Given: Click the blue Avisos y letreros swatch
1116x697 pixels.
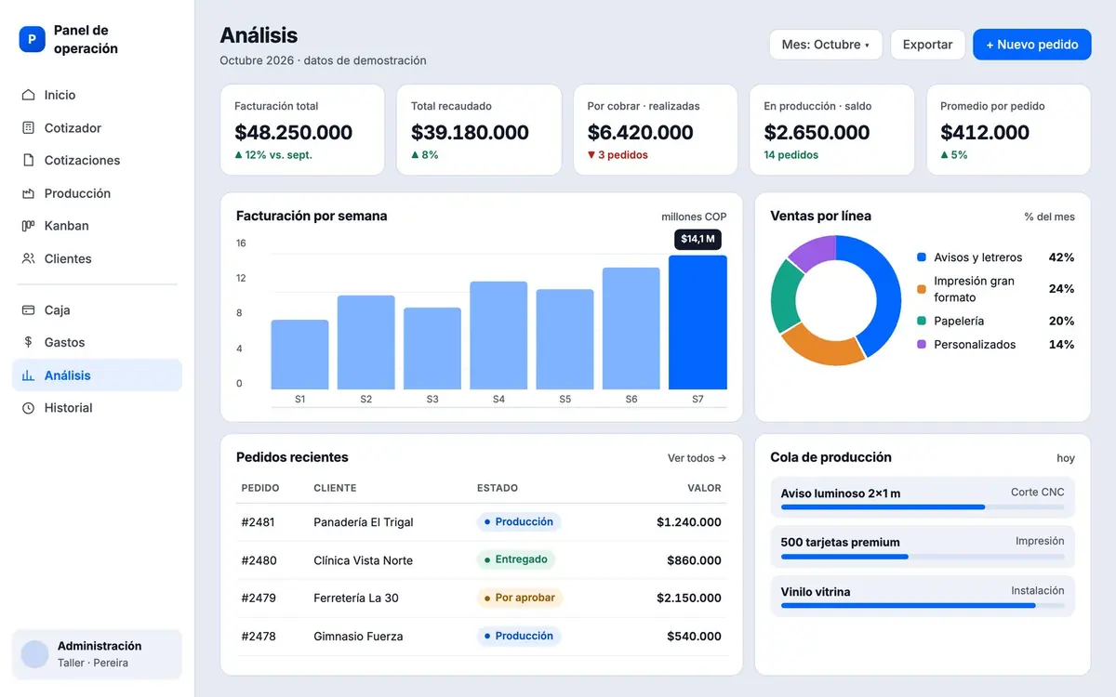Looking at the screenshot, I should (922, 257).
